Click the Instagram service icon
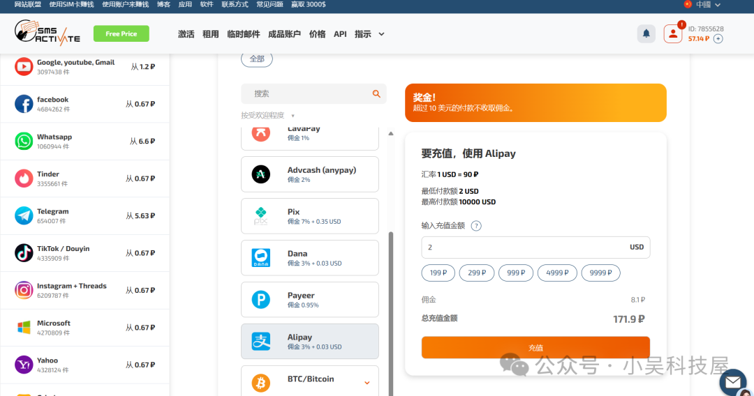This screenshot has width=754, height=396. tap(24, 291)
